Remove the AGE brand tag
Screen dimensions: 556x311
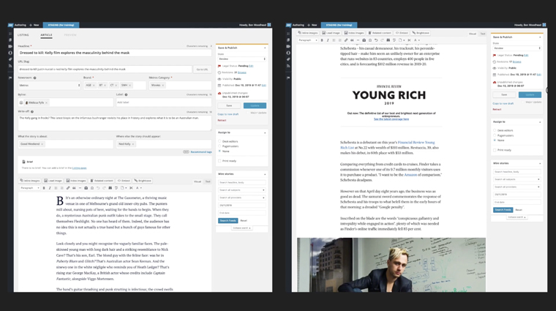94,86
